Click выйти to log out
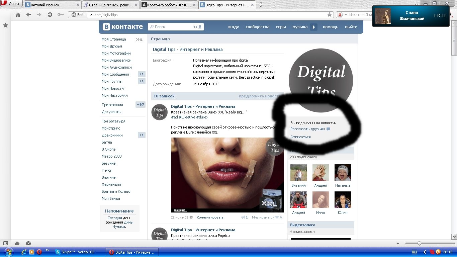Screen dimensions: 457x257 coord(351,27)
